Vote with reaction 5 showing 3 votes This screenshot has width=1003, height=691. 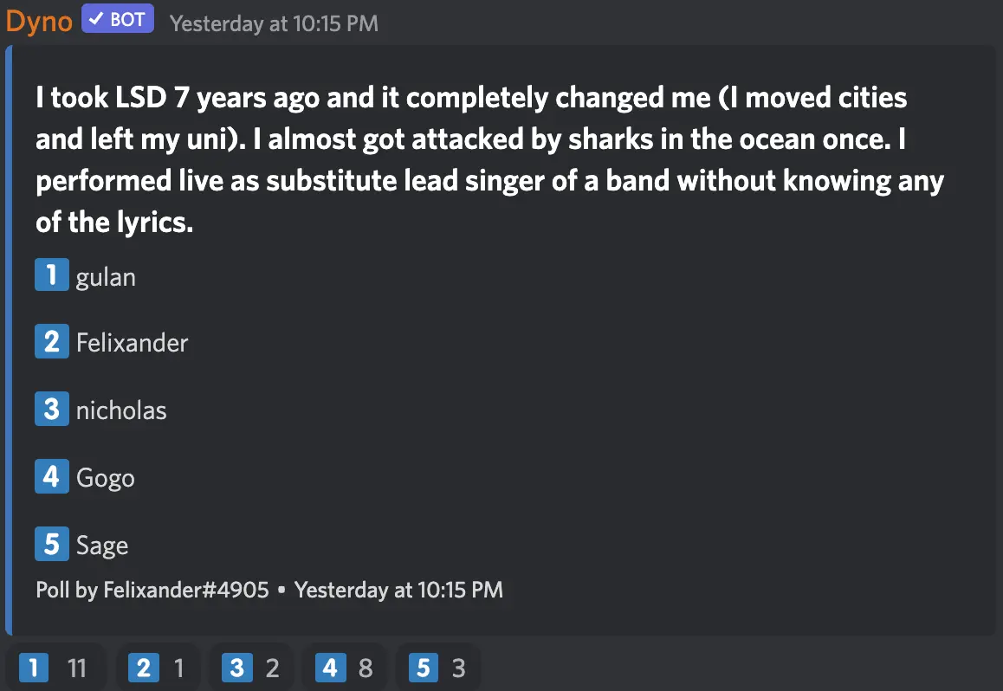pyautogui.click(x=437, y=668)
